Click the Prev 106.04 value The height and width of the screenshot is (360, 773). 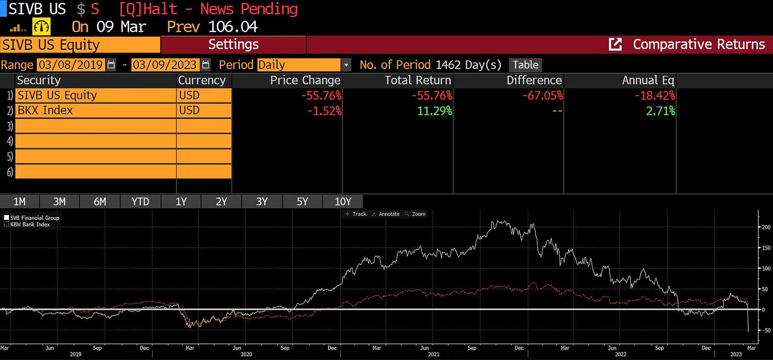212,27
